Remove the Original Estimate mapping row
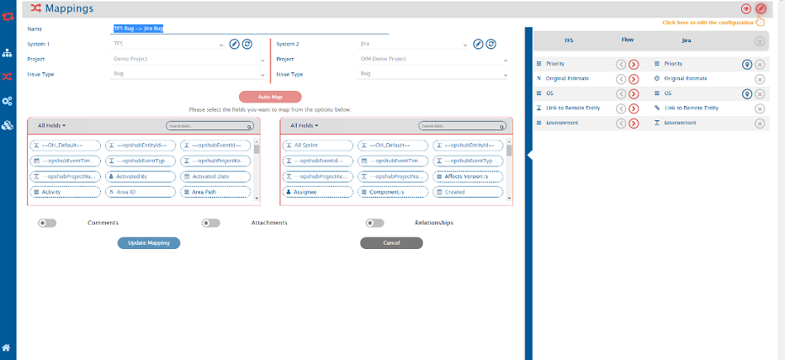The width and height of the screenshot is (785, 360). pos(760,78)
